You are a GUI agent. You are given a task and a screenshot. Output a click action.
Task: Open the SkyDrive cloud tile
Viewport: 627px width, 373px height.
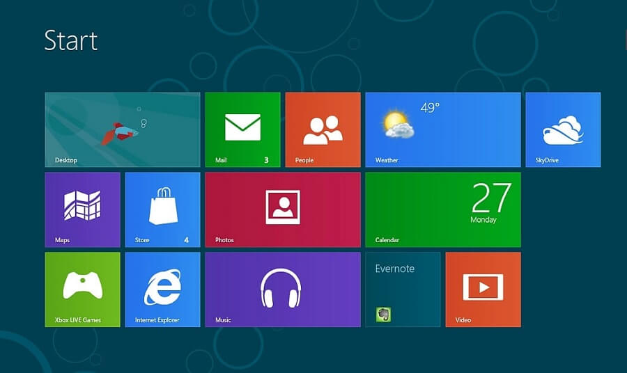[563, 129]
